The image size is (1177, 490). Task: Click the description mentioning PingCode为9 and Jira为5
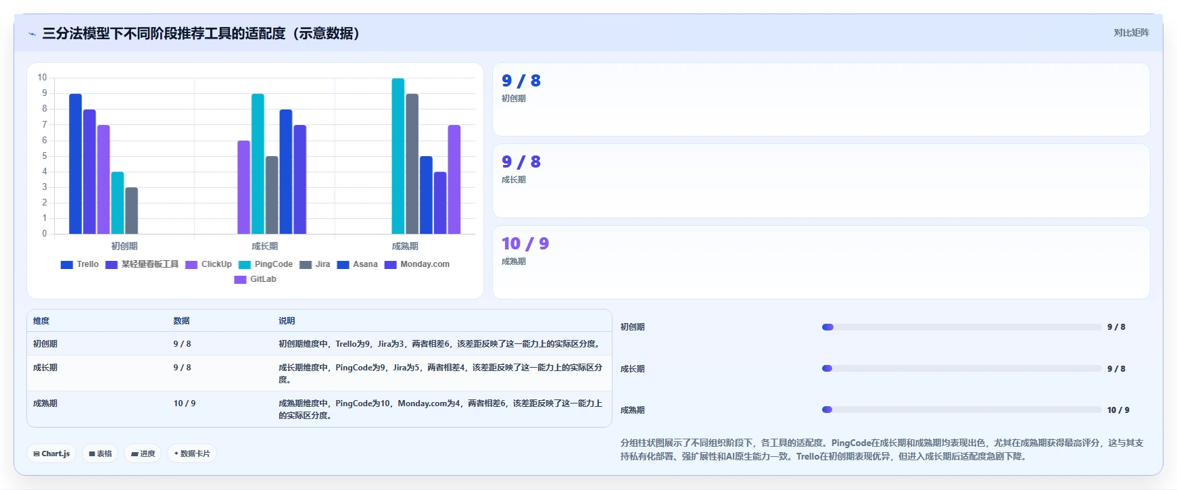click(x=440, y=374)
